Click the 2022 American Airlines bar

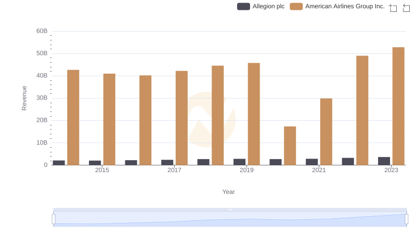click(x=362, y=110)
